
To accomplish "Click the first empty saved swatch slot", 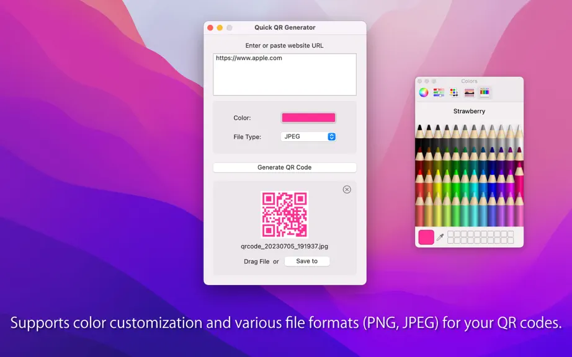I will [450, 234].
